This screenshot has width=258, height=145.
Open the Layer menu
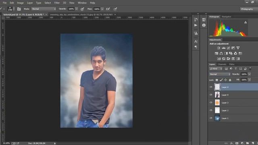30,3
